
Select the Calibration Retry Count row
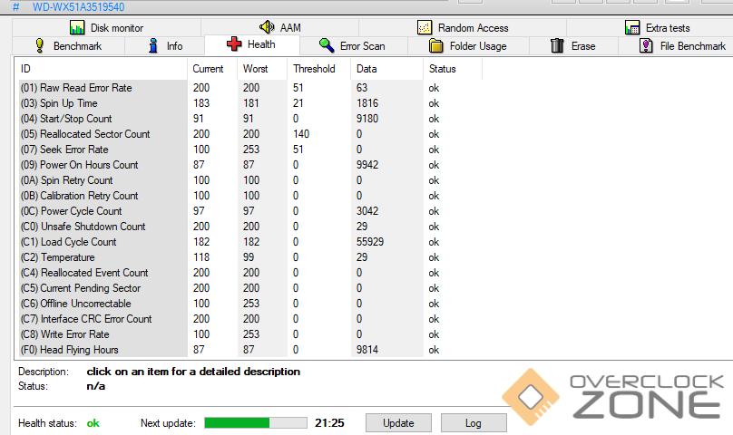tap(250, 196)
